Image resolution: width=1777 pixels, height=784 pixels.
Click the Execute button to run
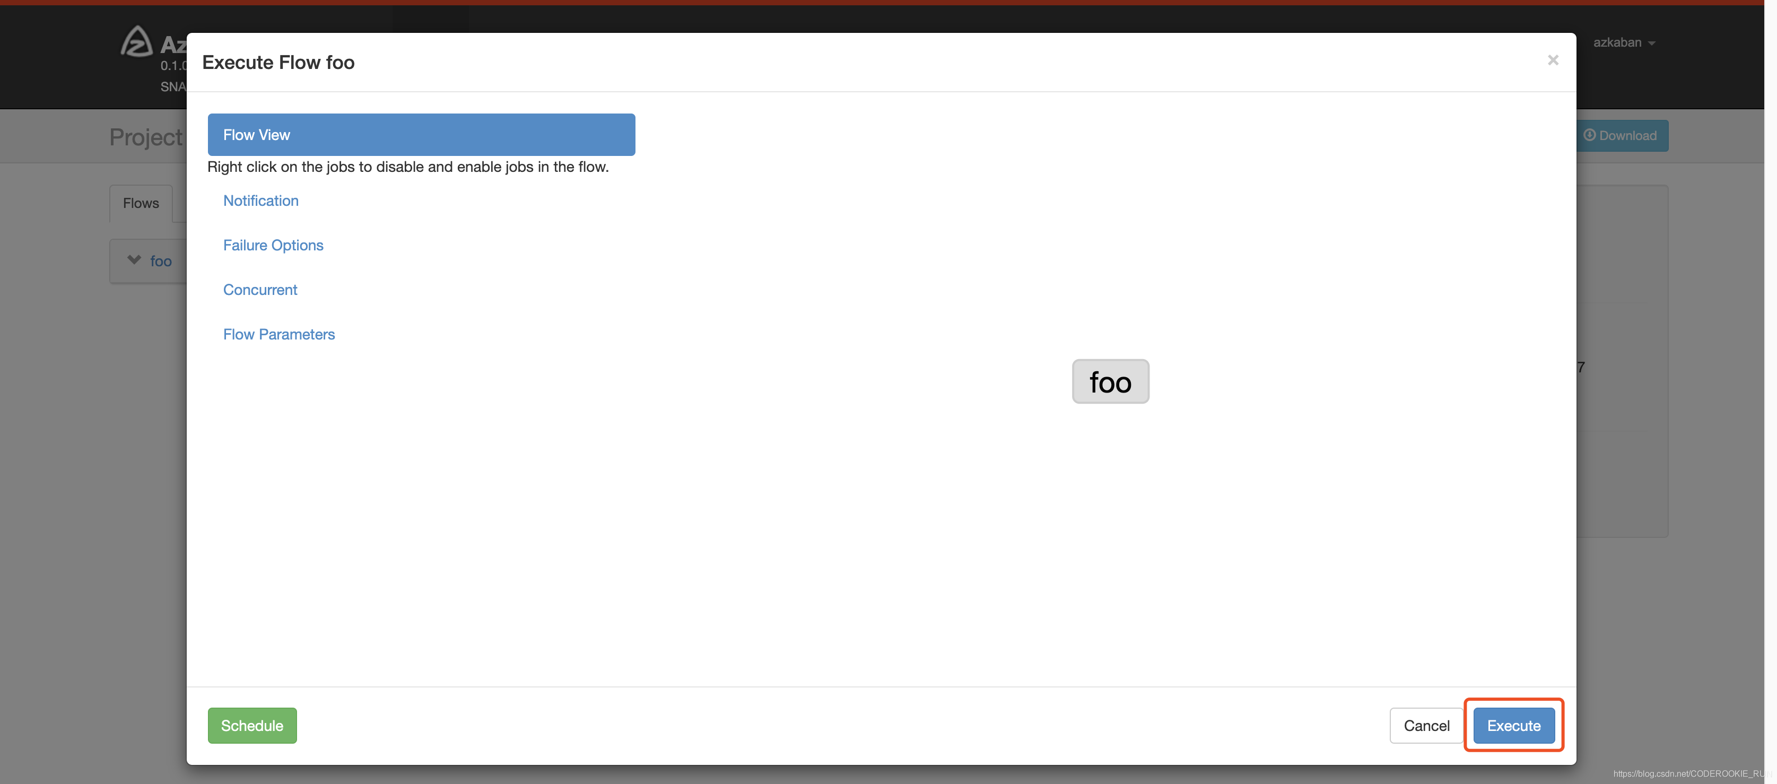[x=1514, y=724]
